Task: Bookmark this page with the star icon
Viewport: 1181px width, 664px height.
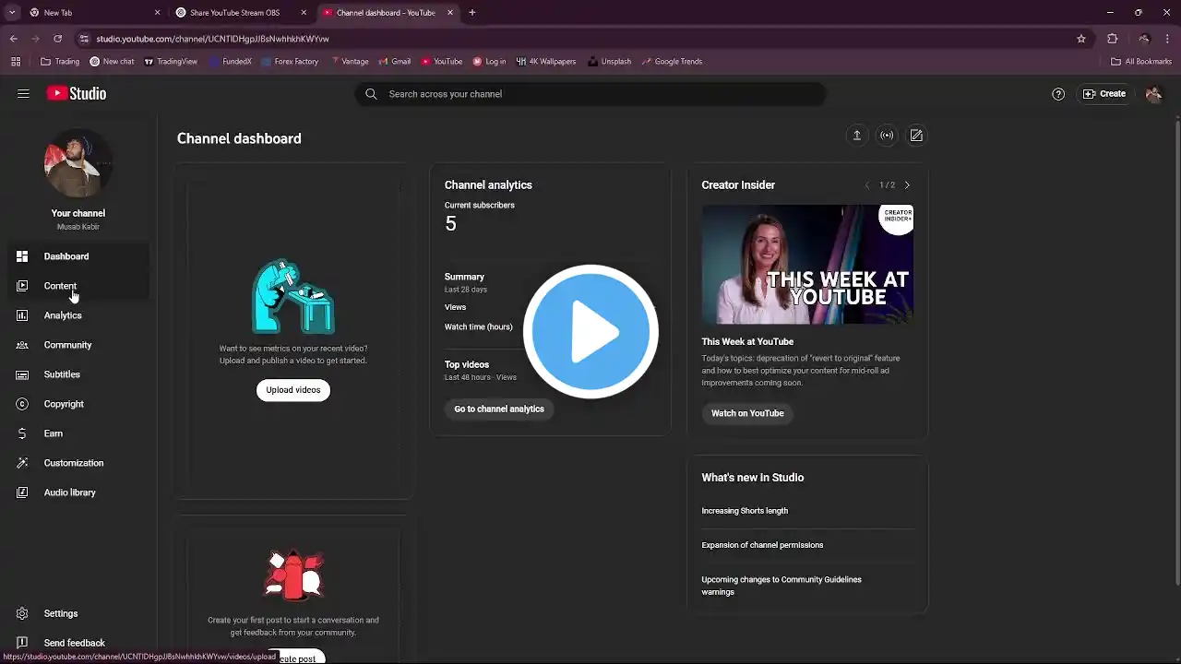Action: tap(1081, 39)
